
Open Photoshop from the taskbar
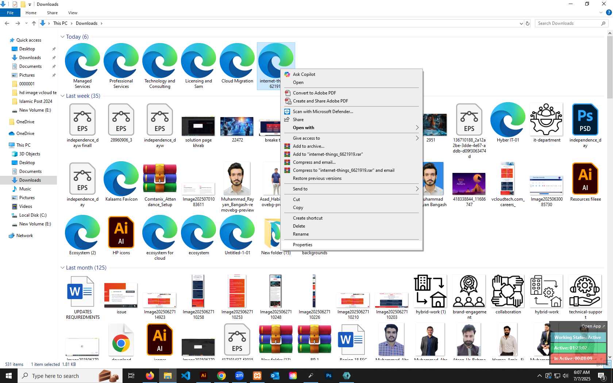pyautogui.click(x=328, y=376)
